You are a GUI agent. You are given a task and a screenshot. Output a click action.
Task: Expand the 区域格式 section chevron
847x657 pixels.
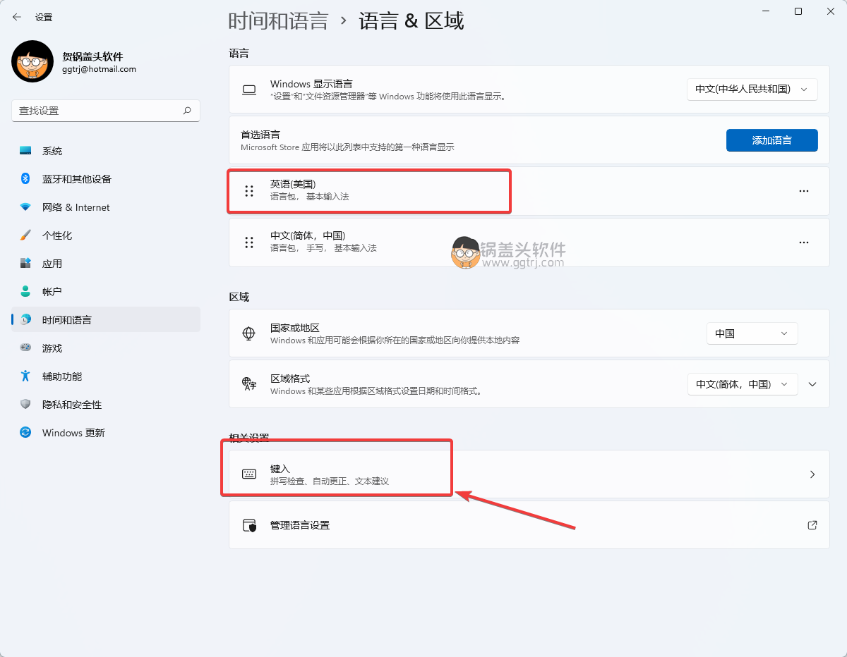click(812, 384)
